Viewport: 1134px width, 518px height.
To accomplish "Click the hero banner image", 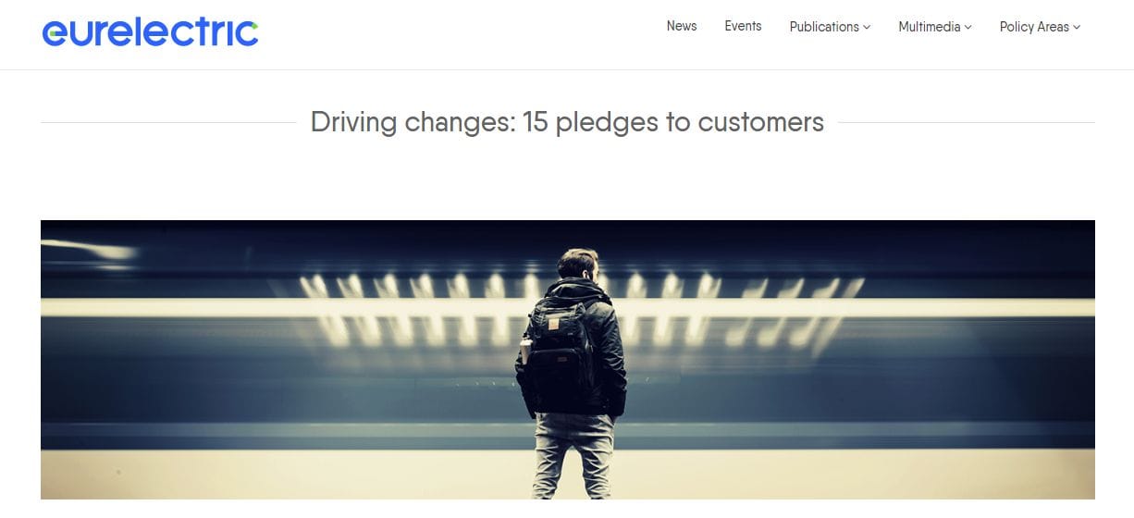I will [568, 360].
